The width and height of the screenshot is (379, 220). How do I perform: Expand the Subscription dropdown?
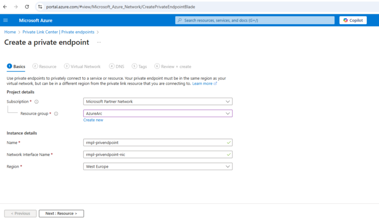tap(158, 102)
